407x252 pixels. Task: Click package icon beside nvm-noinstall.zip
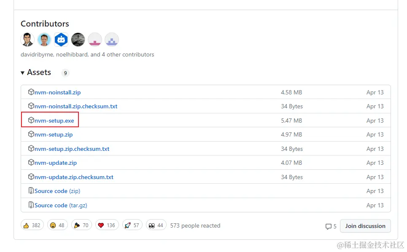(x=31, y=92)
